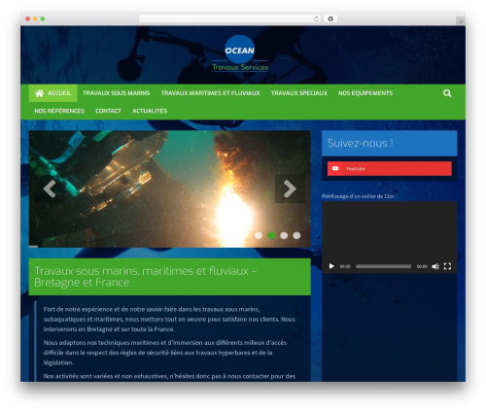The width and height of the screenshot is (486, 411).
Task: Select fourth slider pagination dot
Action: (x=296, y=235)
